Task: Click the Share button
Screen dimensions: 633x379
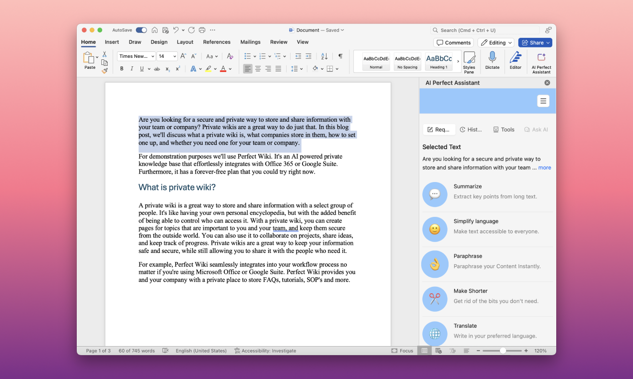Action: (x=535, y=42)
